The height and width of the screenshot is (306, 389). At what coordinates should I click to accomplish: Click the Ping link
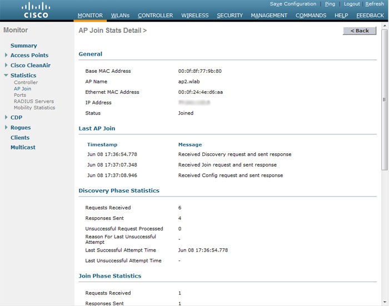(330, 4)
